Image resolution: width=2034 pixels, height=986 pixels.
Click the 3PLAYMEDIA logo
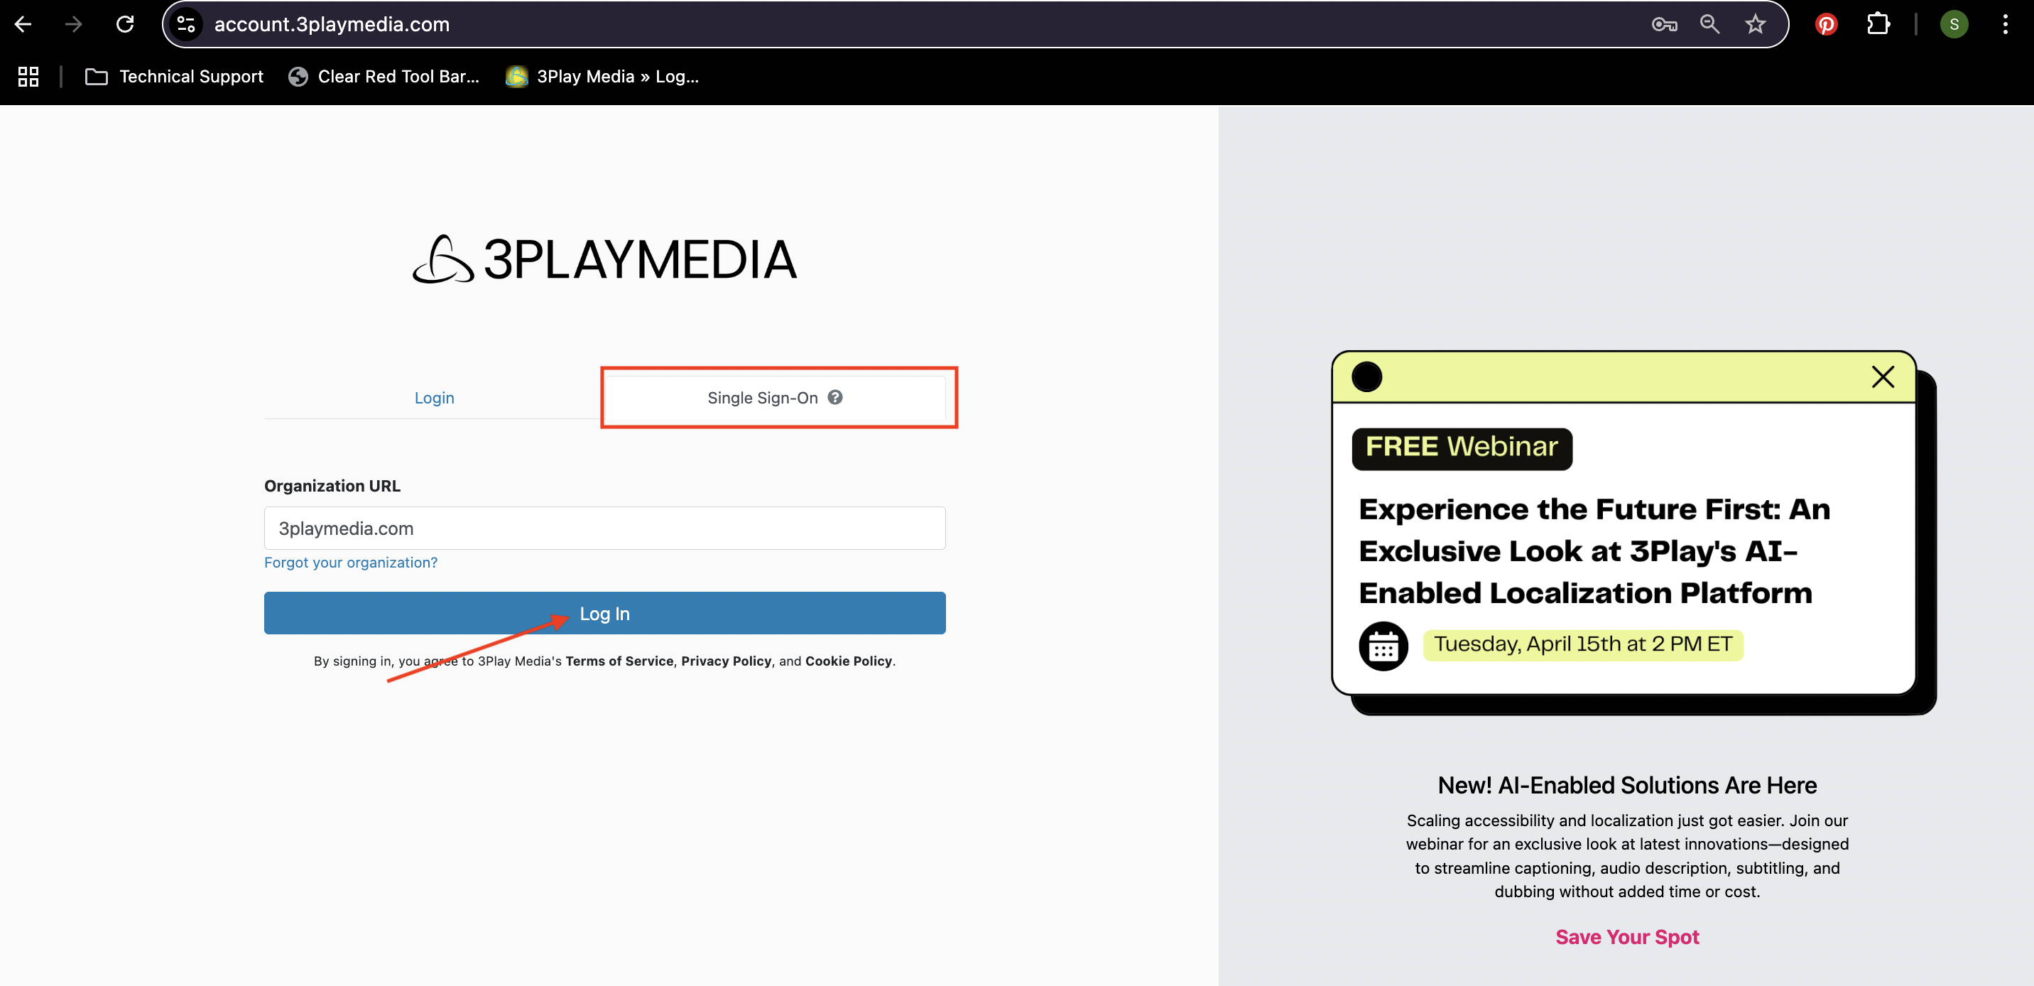(x=605, y=259)
